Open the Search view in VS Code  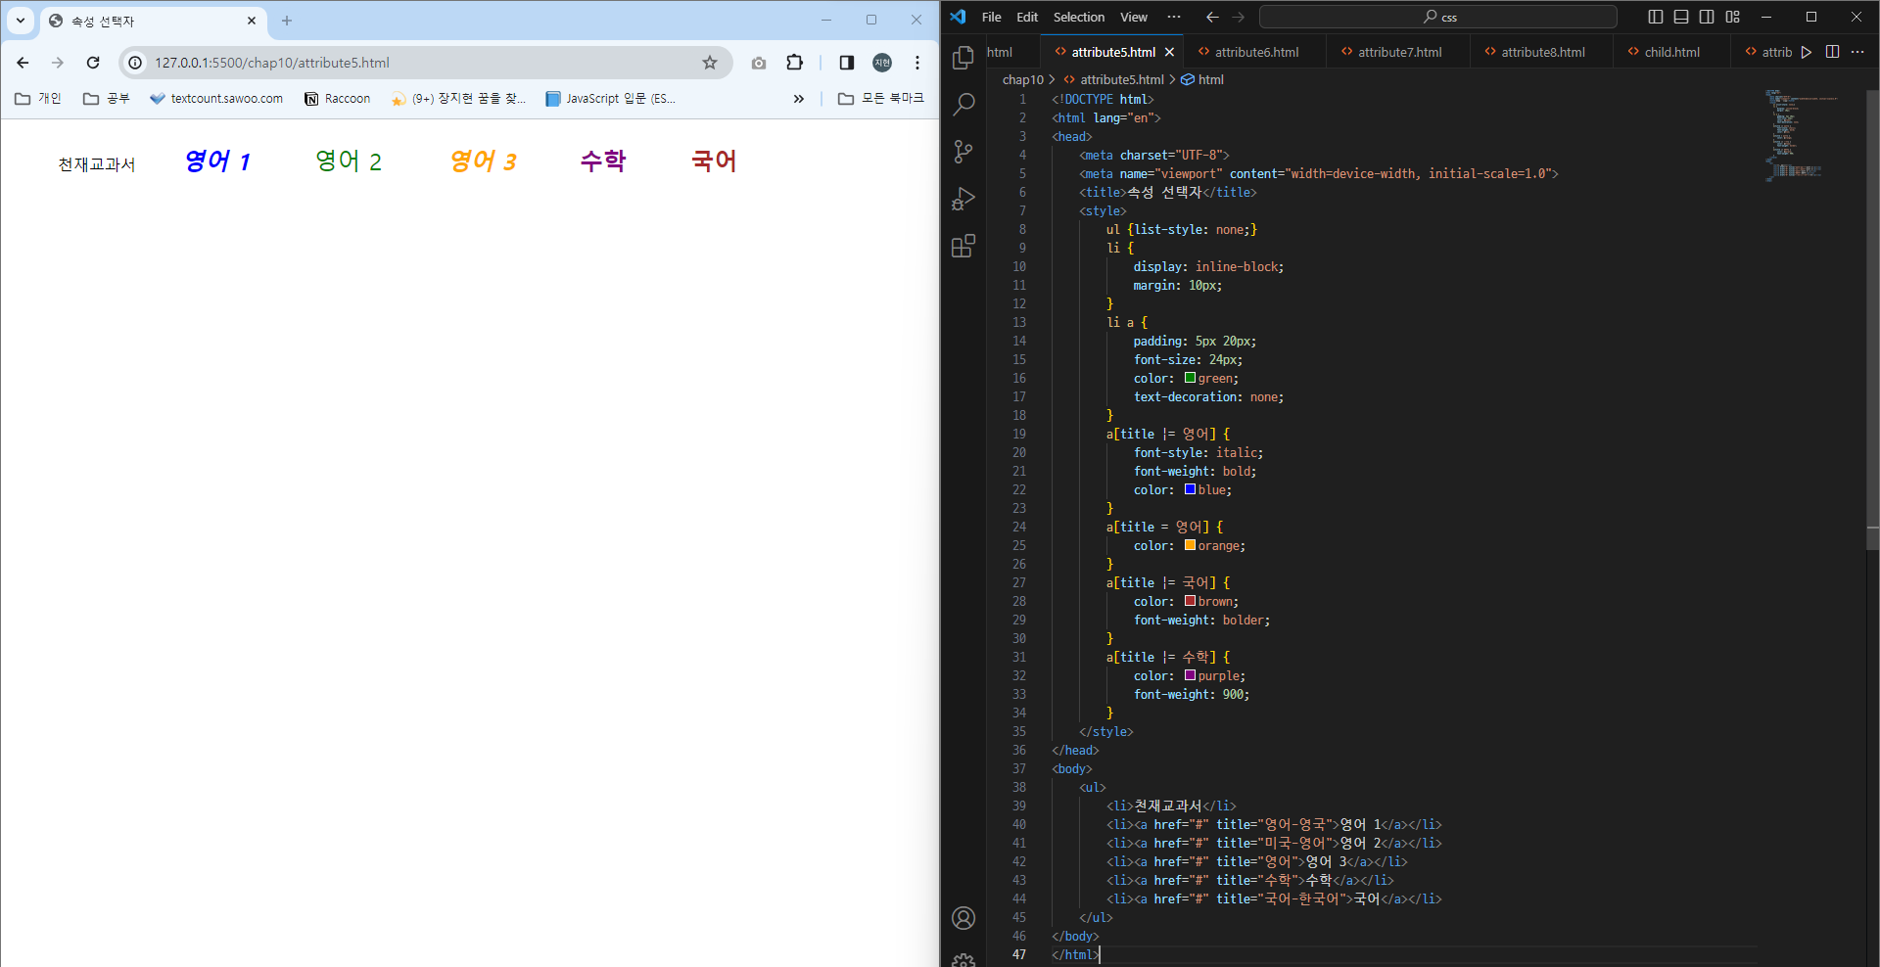tap(963, 104)
